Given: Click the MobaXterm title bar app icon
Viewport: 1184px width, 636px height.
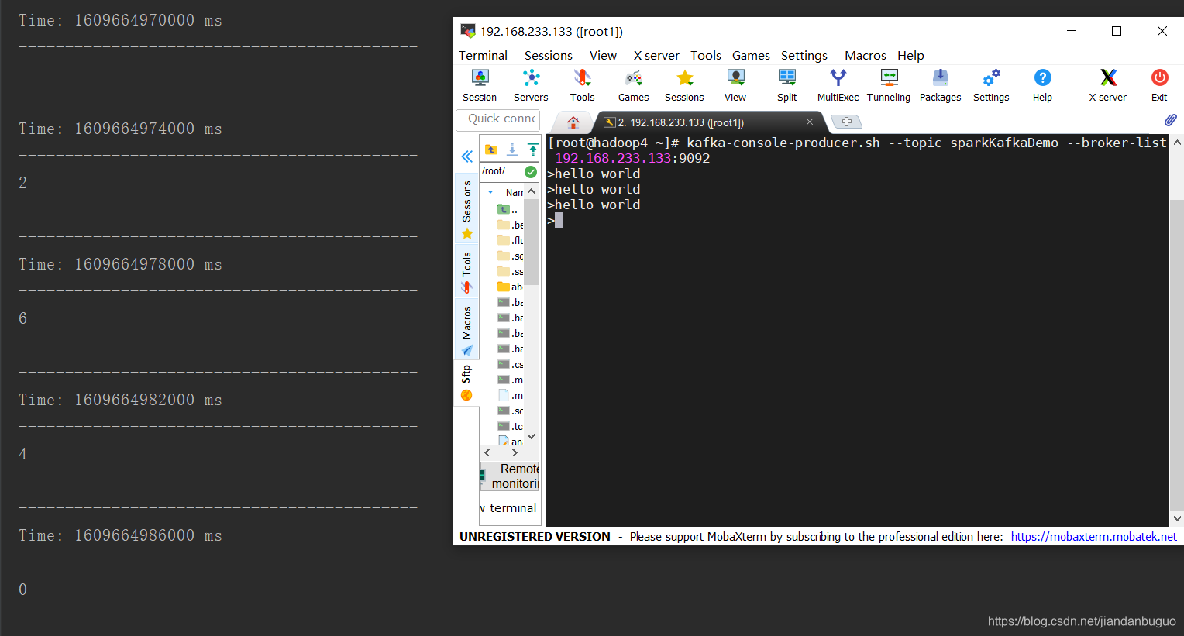Looking at the screenshot, I should coord(468,31).
